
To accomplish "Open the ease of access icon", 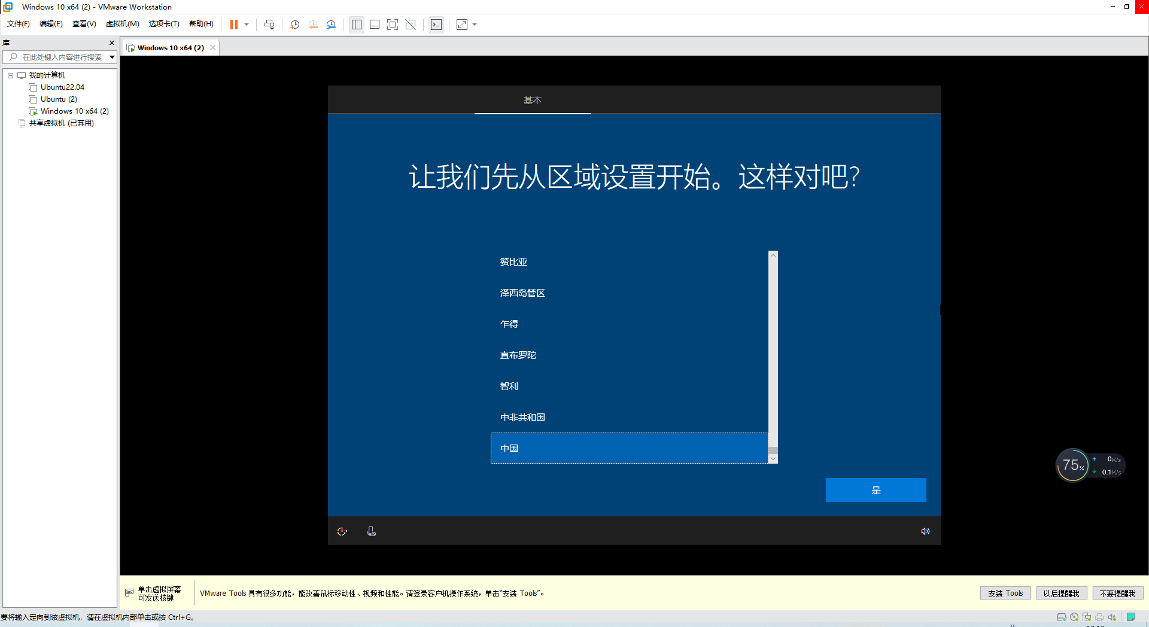I will coord(342,531).
